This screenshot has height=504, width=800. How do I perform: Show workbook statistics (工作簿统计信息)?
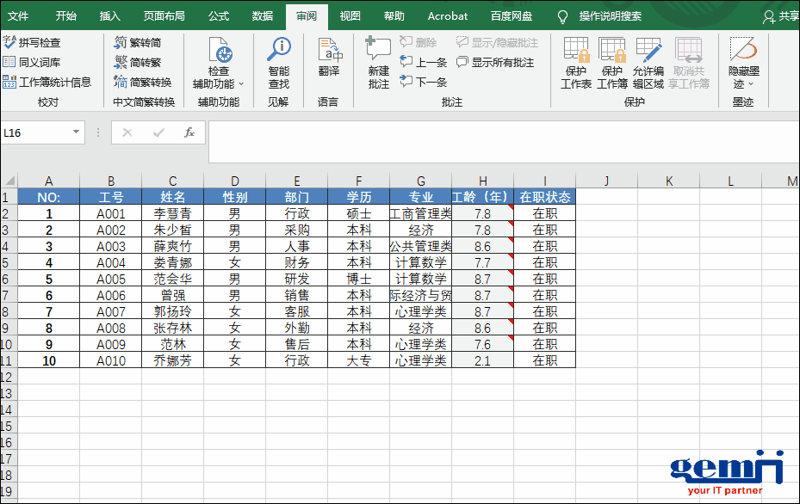point(47,83)
